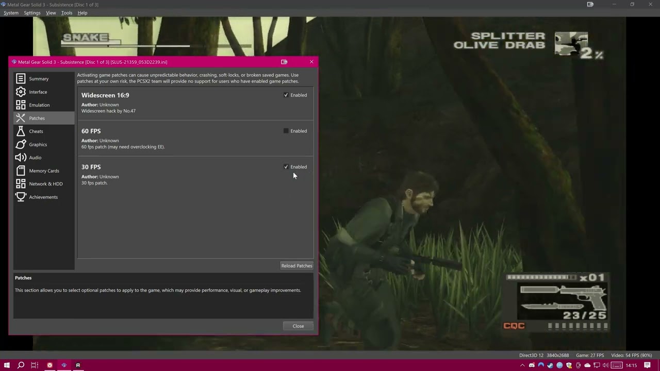Click the Patches heading in the description panel

(x=23, y=278)
